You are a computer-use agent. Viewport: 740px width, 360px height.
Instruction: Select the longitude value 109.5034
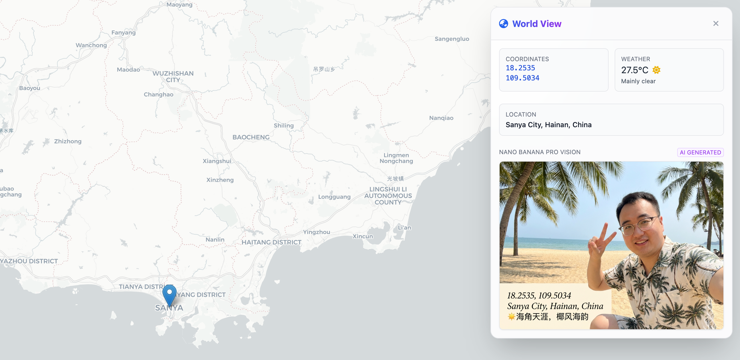(x=522, y=78)
